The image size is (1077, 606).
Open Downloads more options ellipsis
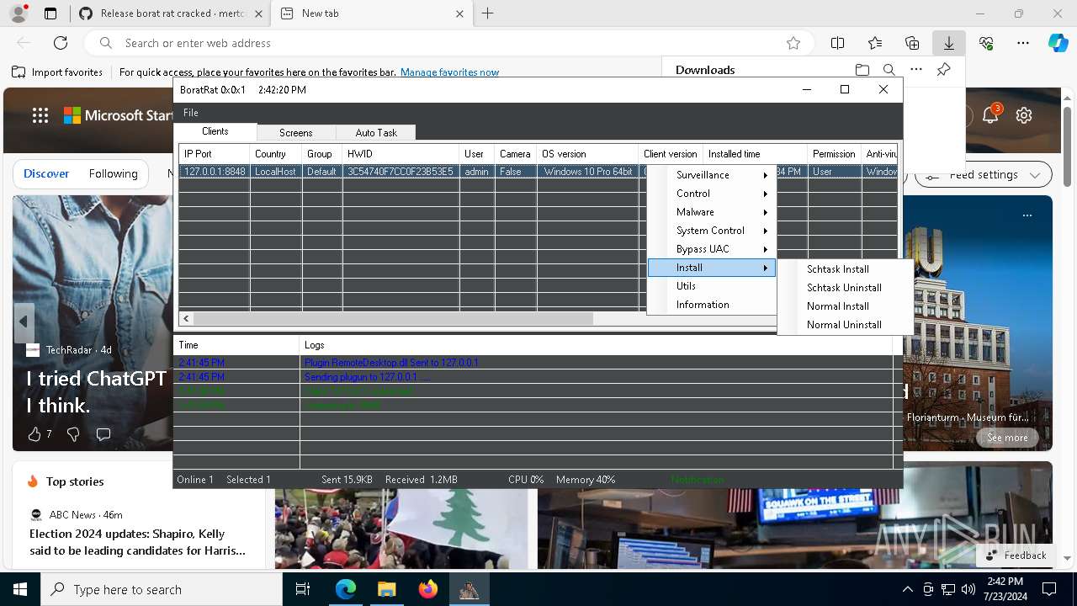tap(916, 70)
